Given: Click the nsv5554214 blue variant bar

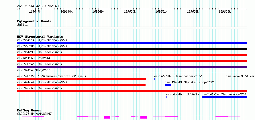Looking at the screenshot, I should click(132, 43).
